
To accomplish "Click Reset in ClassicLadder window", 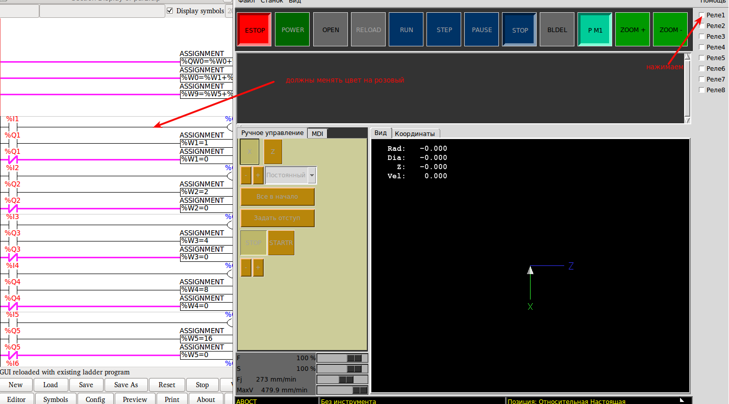I will (x=167, y=385).
